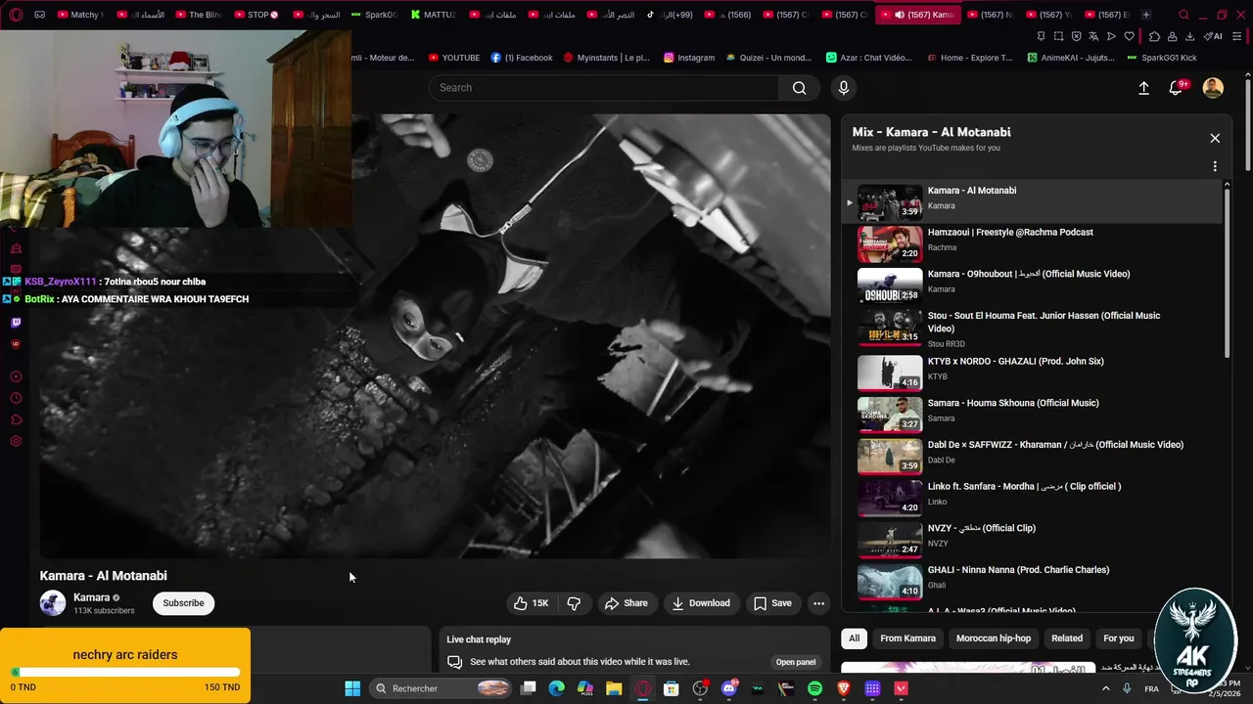The width and height of the screenshot is (1253, 704).
Task: Open Opera extensions cube icon
Action: (1155, 36)
